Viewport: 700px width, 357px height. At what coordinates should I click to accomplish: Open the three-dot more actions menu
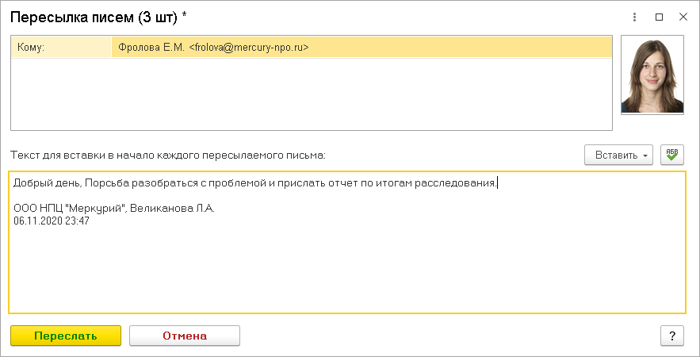[x=635, y=17]
